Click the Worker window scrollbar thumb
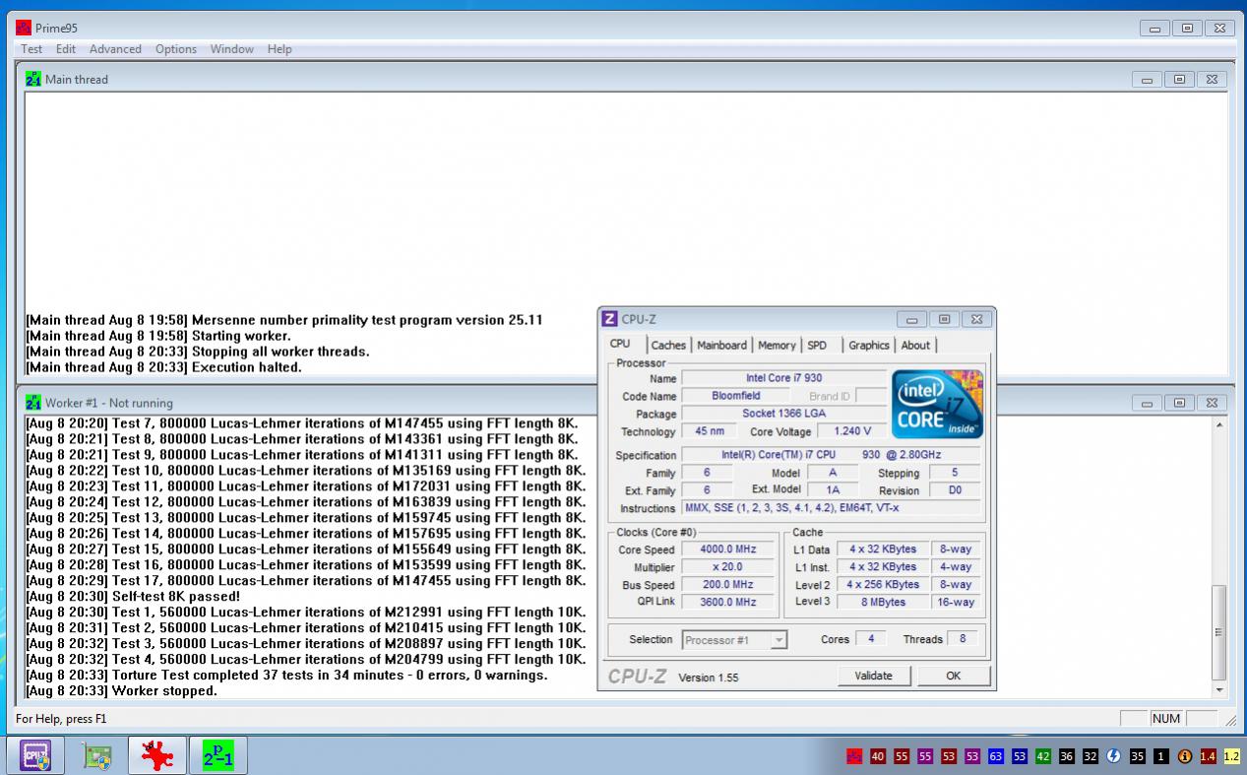1247x775 pixels. click(x=1219, y=632)
